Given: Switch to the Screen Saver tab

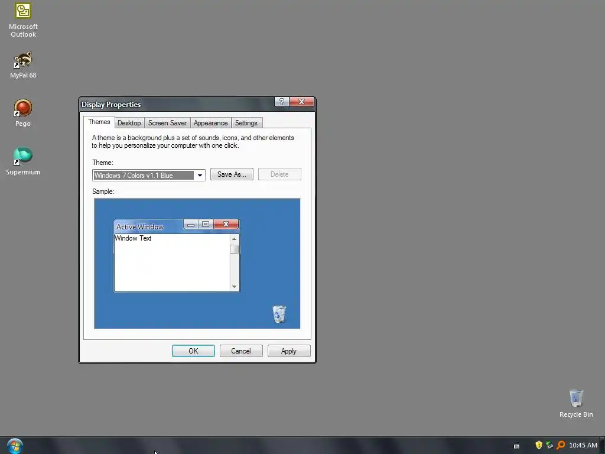Looking at the screenshot, I should point(167,123).
